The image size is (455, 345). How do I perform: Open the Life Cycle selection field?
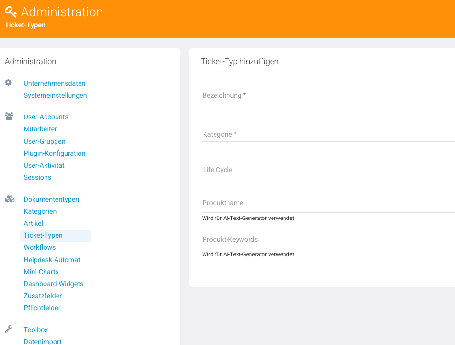(x=329, y=170)
